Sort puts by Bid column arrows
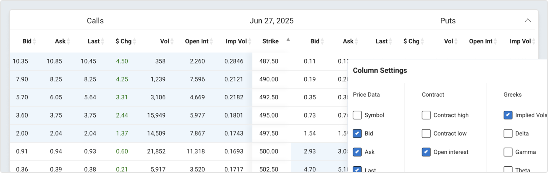548x173 pixels. point(323,42)
